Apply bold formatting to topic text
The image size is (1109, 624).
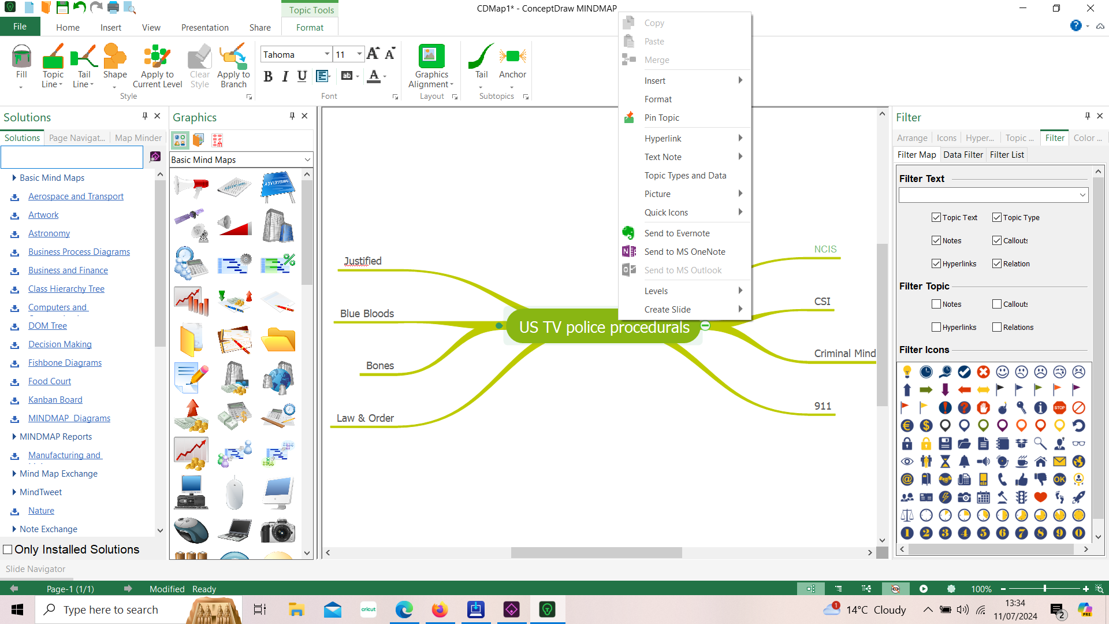point(267,76)
